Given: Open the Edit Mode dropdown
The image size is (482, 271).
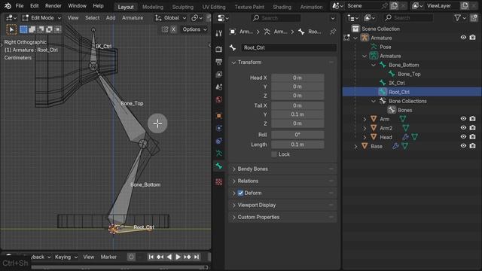Looking at the screenshot, I should pyautogui.click(x=42, y=18).
